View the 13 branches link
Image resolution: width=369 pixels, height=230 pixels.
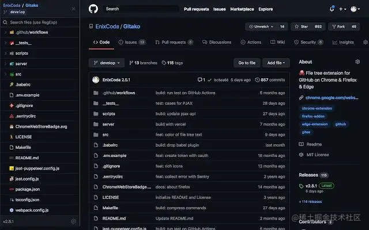[143, 63]
